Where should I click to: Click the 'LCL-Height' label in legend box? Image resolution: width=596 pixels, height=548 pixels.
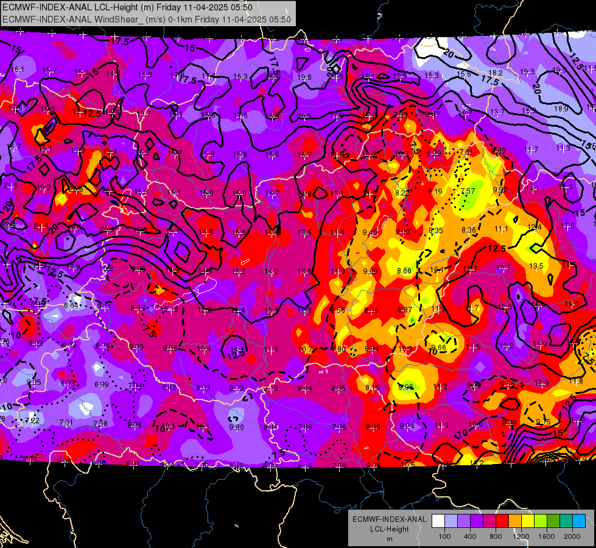(389, 529)
